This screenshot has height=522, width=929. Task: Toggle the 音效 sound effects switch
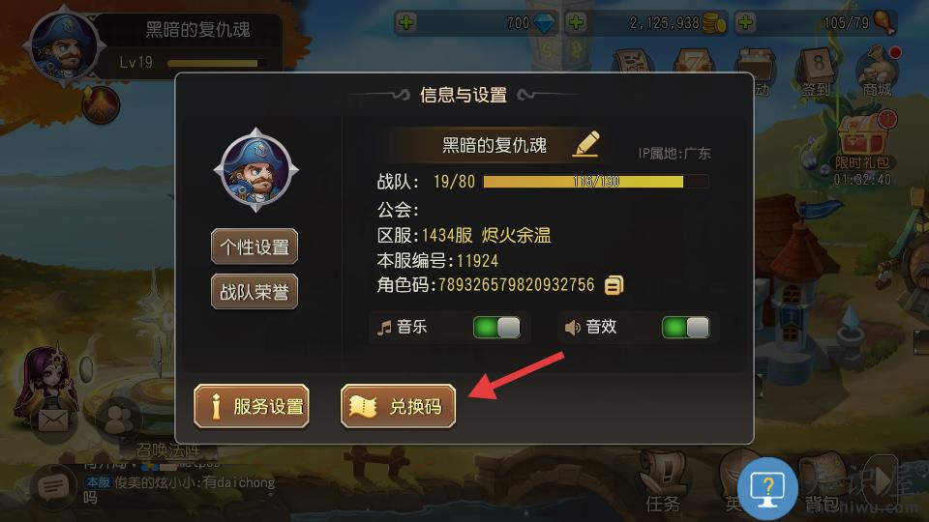coord(685,328)
